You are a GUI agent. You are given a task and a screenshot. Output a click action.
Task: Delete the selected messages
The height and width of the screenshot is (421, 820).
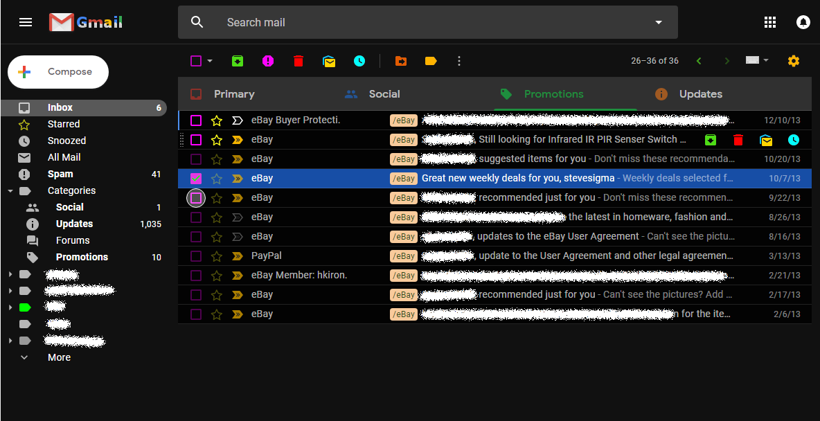coord(298,61)
